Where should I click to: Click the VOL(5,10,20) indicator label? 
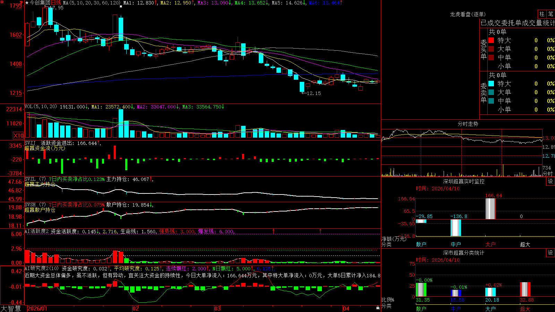tap(41, 107)
